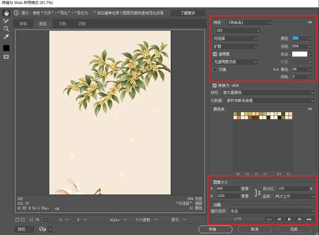Screen dimensions: 319x235
Task: Click the 完成 button
Action: 294,229
